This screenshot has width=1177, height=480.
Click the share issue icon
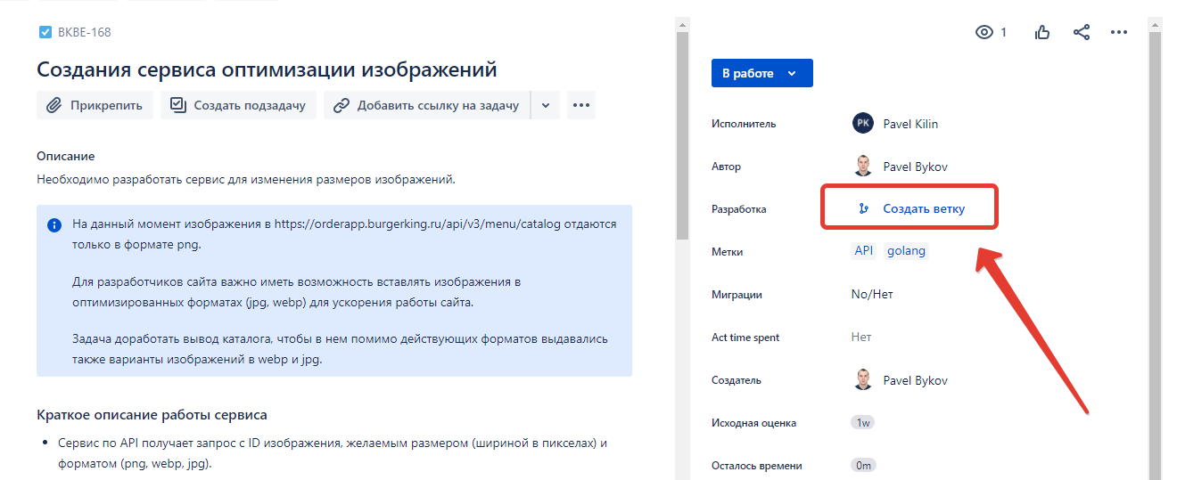(1081, 33)
